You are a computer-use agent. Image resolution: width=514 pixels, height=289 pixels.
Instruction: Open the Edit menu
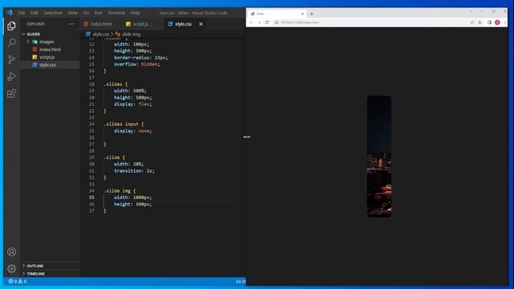point(35,13)
